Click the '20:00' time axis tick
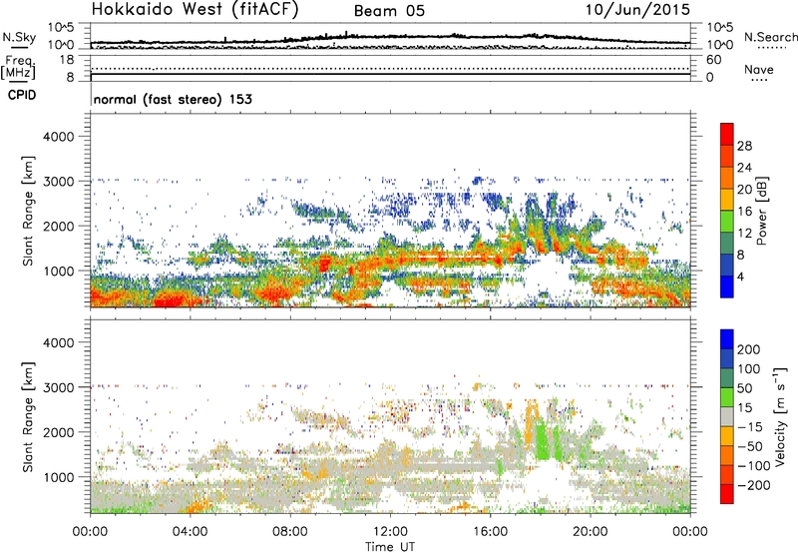This screenshot has height=553, width=798. point(590,532)
